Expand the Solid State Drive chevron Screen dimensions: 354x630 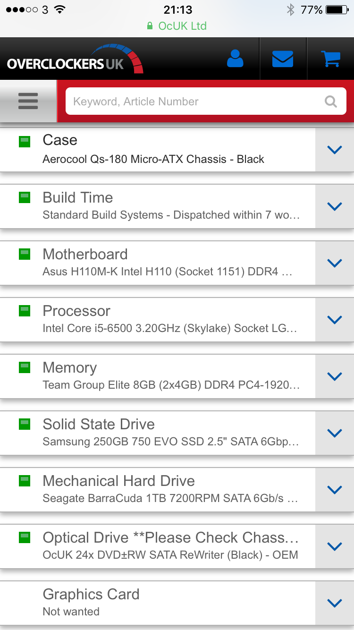click(334, 433)
